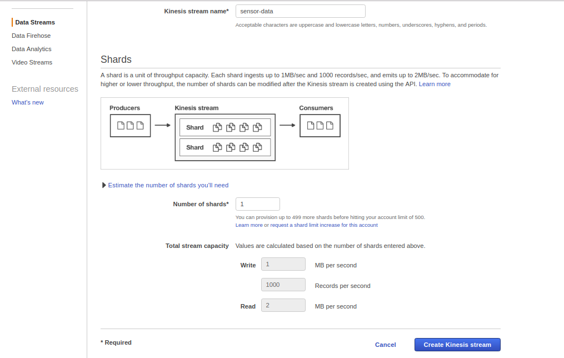Navigate to Video Streams in sidebar
This screenshot has height=358, width=564.
point(32,62)
